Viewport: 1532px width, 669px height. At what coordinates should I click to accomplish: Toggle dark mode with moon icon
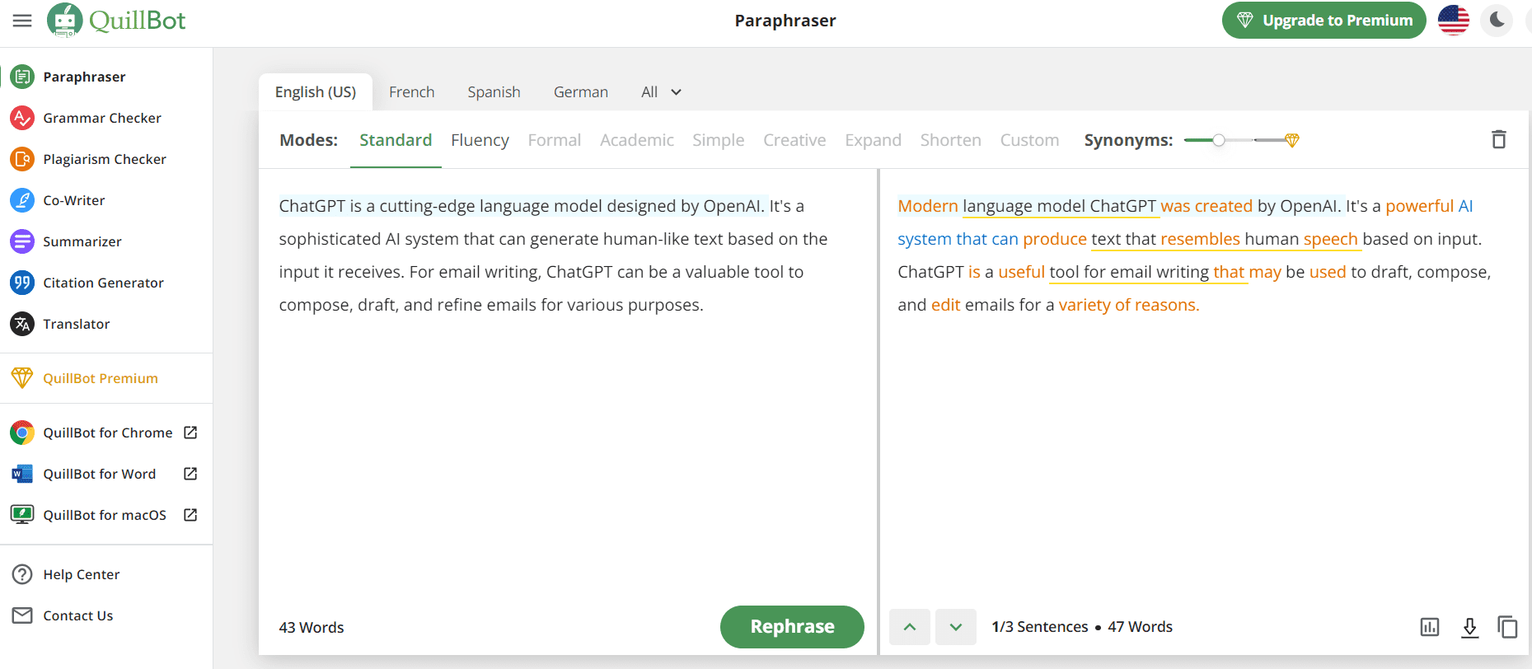[x=1497, y=21]
